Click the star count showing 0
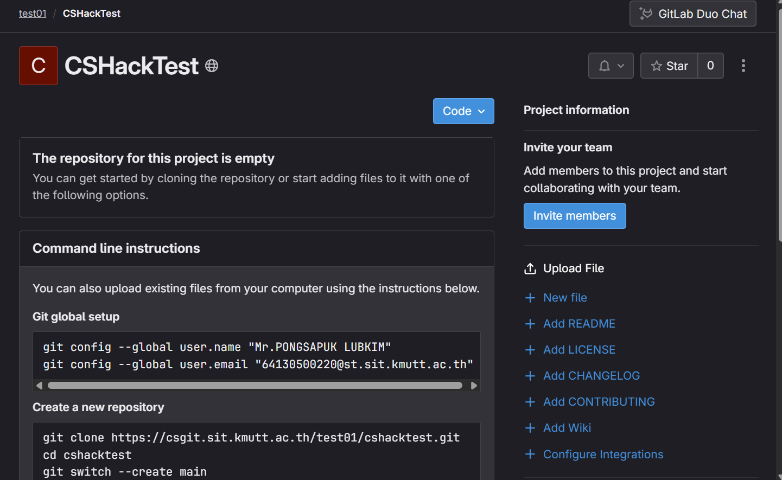 710,66
